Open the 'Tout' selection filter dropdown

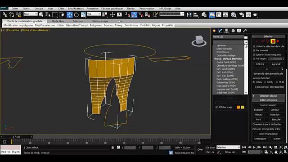tap(31, 14)
